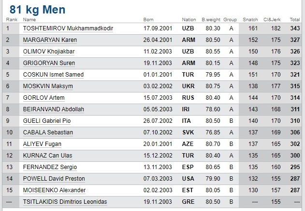Image resolution: width=305 pixels, height=211 pixels.
Task: Click the Total column header
Action: pyautogui.click(x=294, y=20)
